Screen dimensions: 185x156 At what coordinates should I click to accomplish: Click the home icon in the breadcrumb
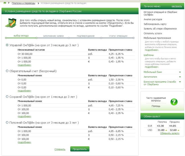coord(5,3)
